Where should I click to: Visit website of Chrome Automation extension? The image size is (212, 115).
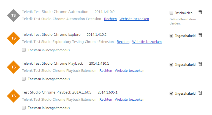[134, 19]
